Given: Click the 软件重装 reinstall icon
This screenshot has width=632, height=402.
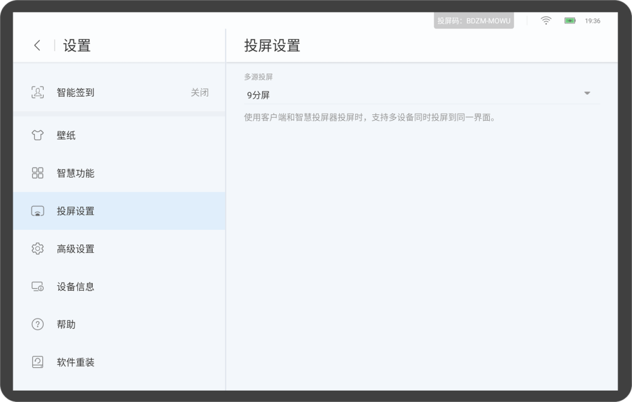Looking at the screenshot, I should 37,362.
